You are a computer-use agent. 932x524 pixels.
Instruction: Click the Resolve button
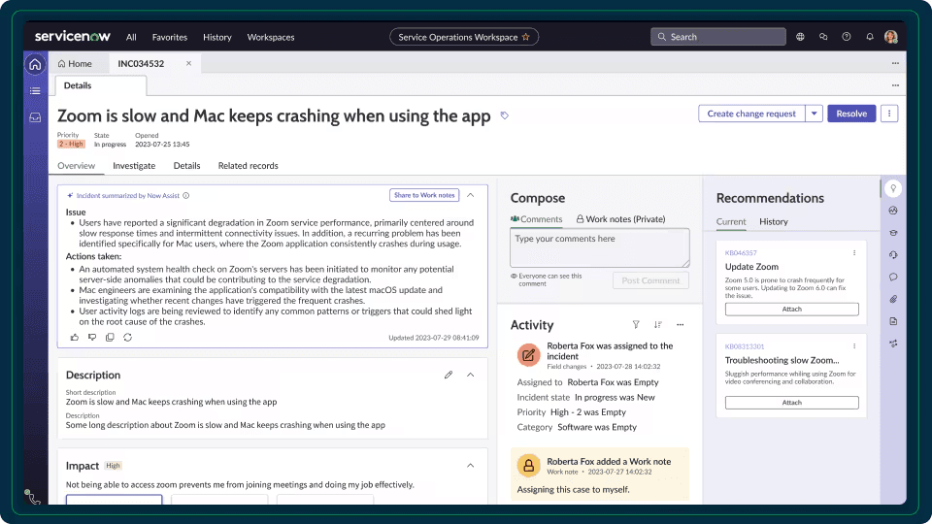[851, 114]
